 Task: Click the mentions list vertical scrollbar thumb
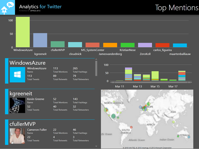(96, 68)
